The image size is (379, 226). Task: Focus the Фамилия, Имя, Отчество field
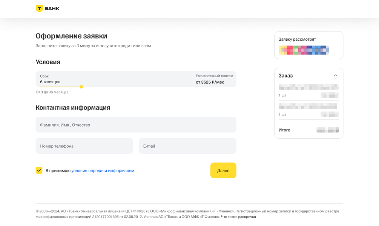tap(136, 125)
